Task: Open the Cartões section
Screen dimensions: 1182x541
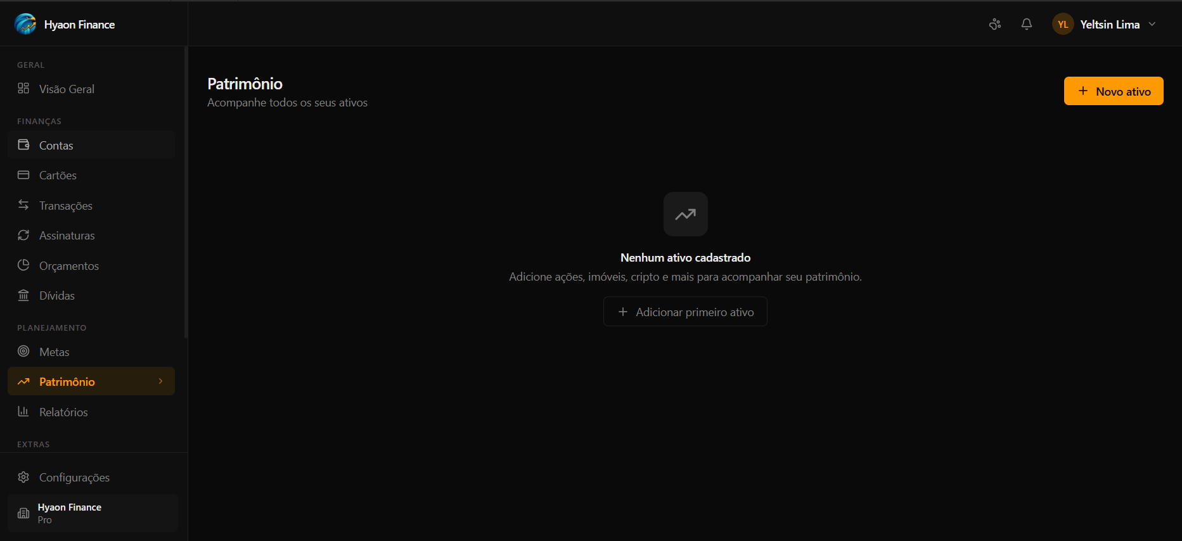Action: click(x=91, y=175)
